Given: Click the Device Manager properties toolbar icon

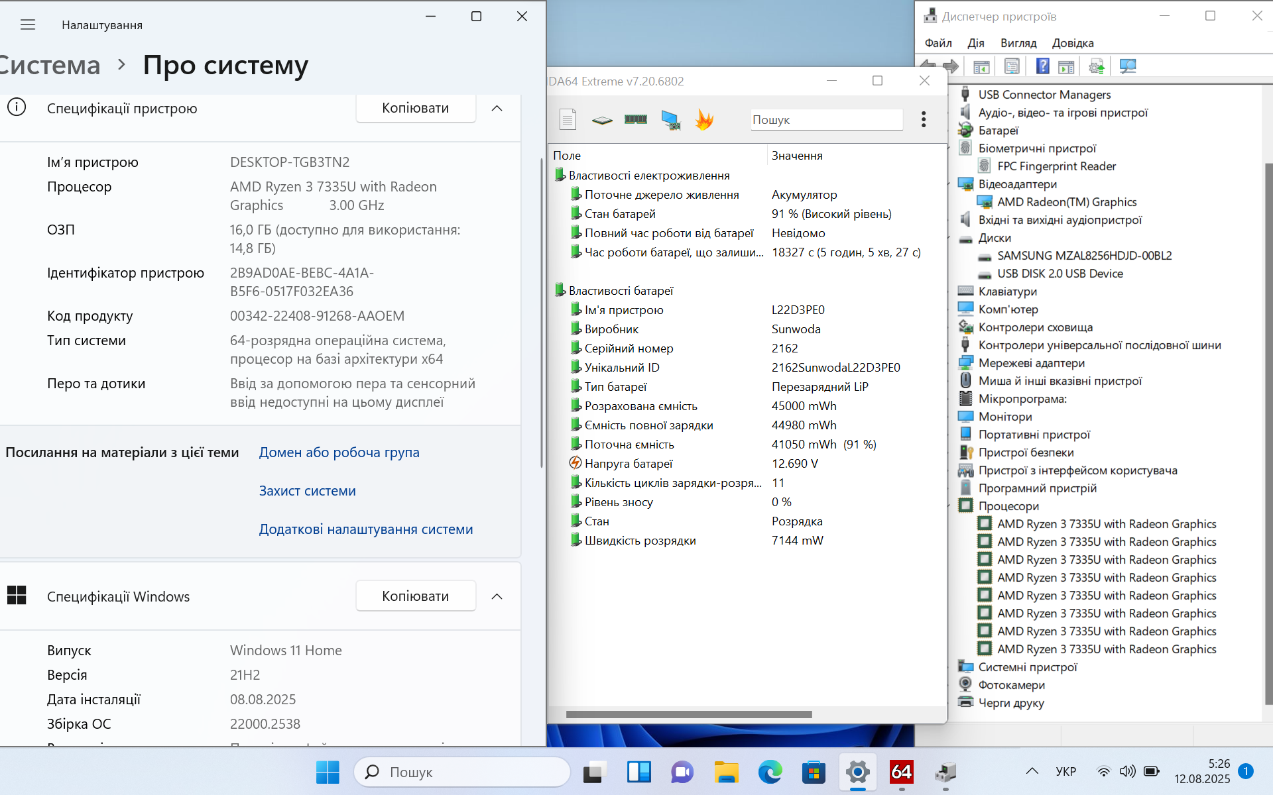Looking at the screenshot, I should pos(1012,66).
